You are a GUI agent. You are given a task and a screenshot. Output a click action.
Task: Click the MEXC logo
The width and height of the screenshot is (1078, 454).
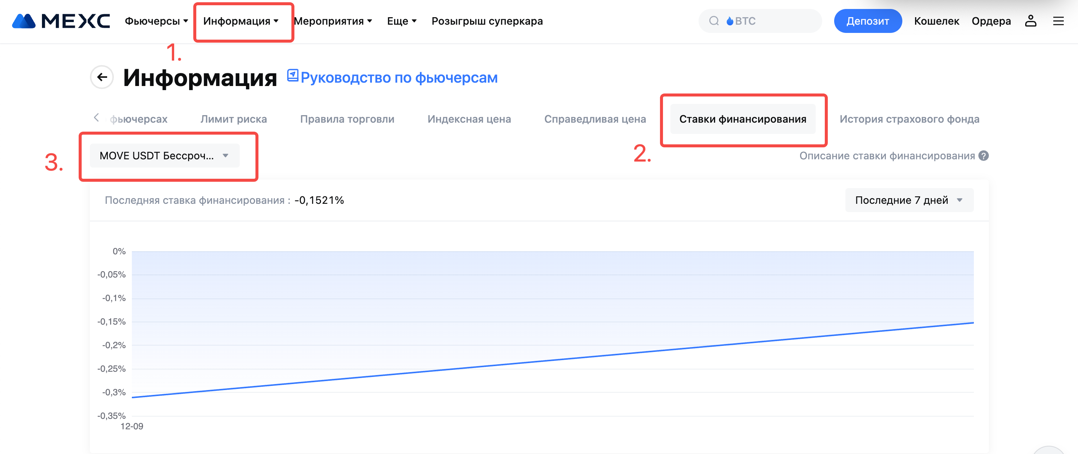tap(61, 21)
